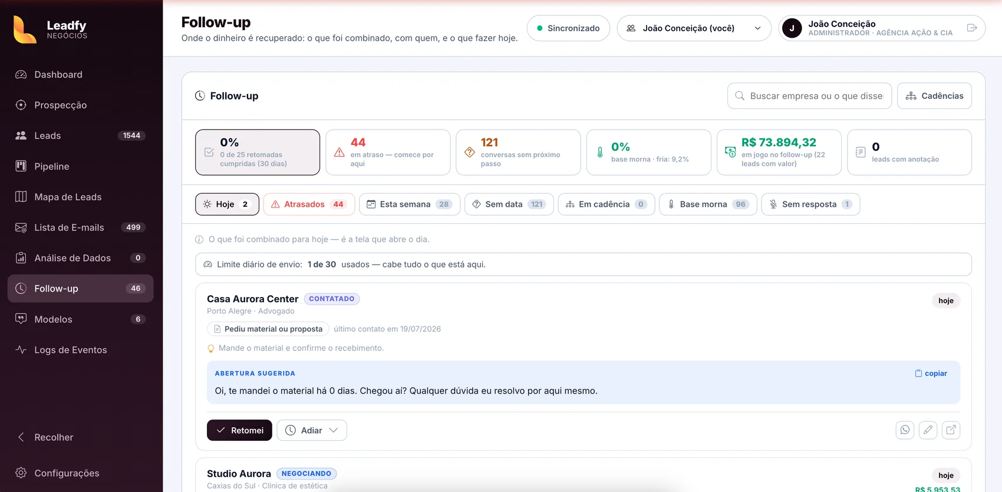1002x492 pixels.
Task: Click the J avatar in the header
Action: [x=792, y=28]
